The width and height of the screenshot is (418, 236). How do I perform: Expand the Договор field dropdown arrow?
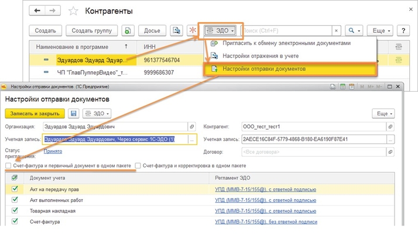pyautogui.click(x=390, y=152)
